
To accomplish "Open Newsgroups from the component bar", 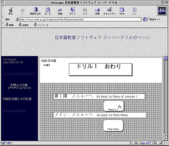I will point(148,143).
